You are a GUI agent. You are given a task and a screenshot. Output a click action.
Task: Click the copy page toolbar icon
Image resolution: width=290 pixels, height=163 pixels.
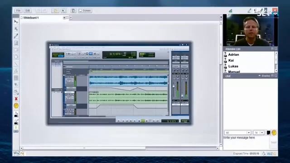tap(73, 10)
